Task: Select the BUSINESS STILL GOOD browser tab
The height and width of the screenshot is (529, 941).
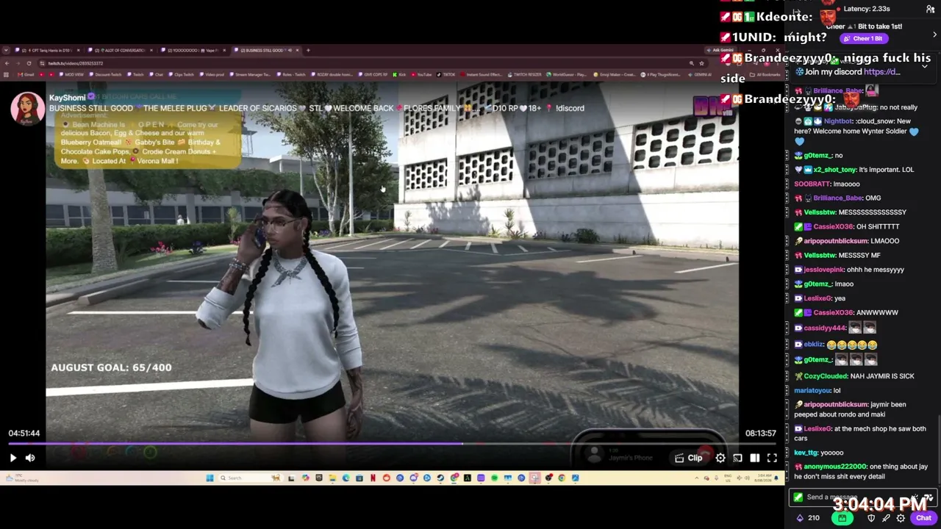Action: tap(266, 51)
